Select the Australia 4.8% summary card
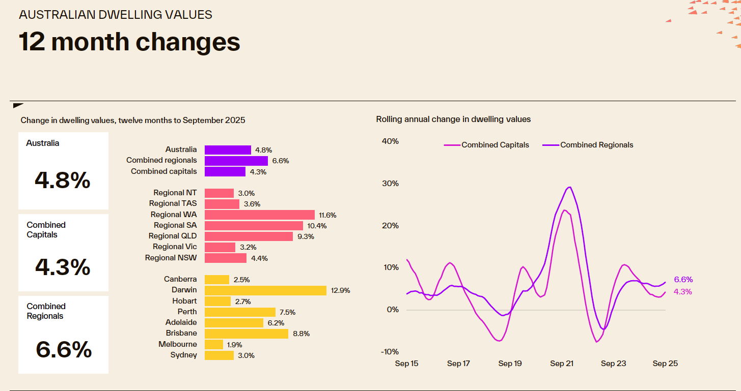The height and width of the screenshot is (391, 741). click(x=63, y=170)
